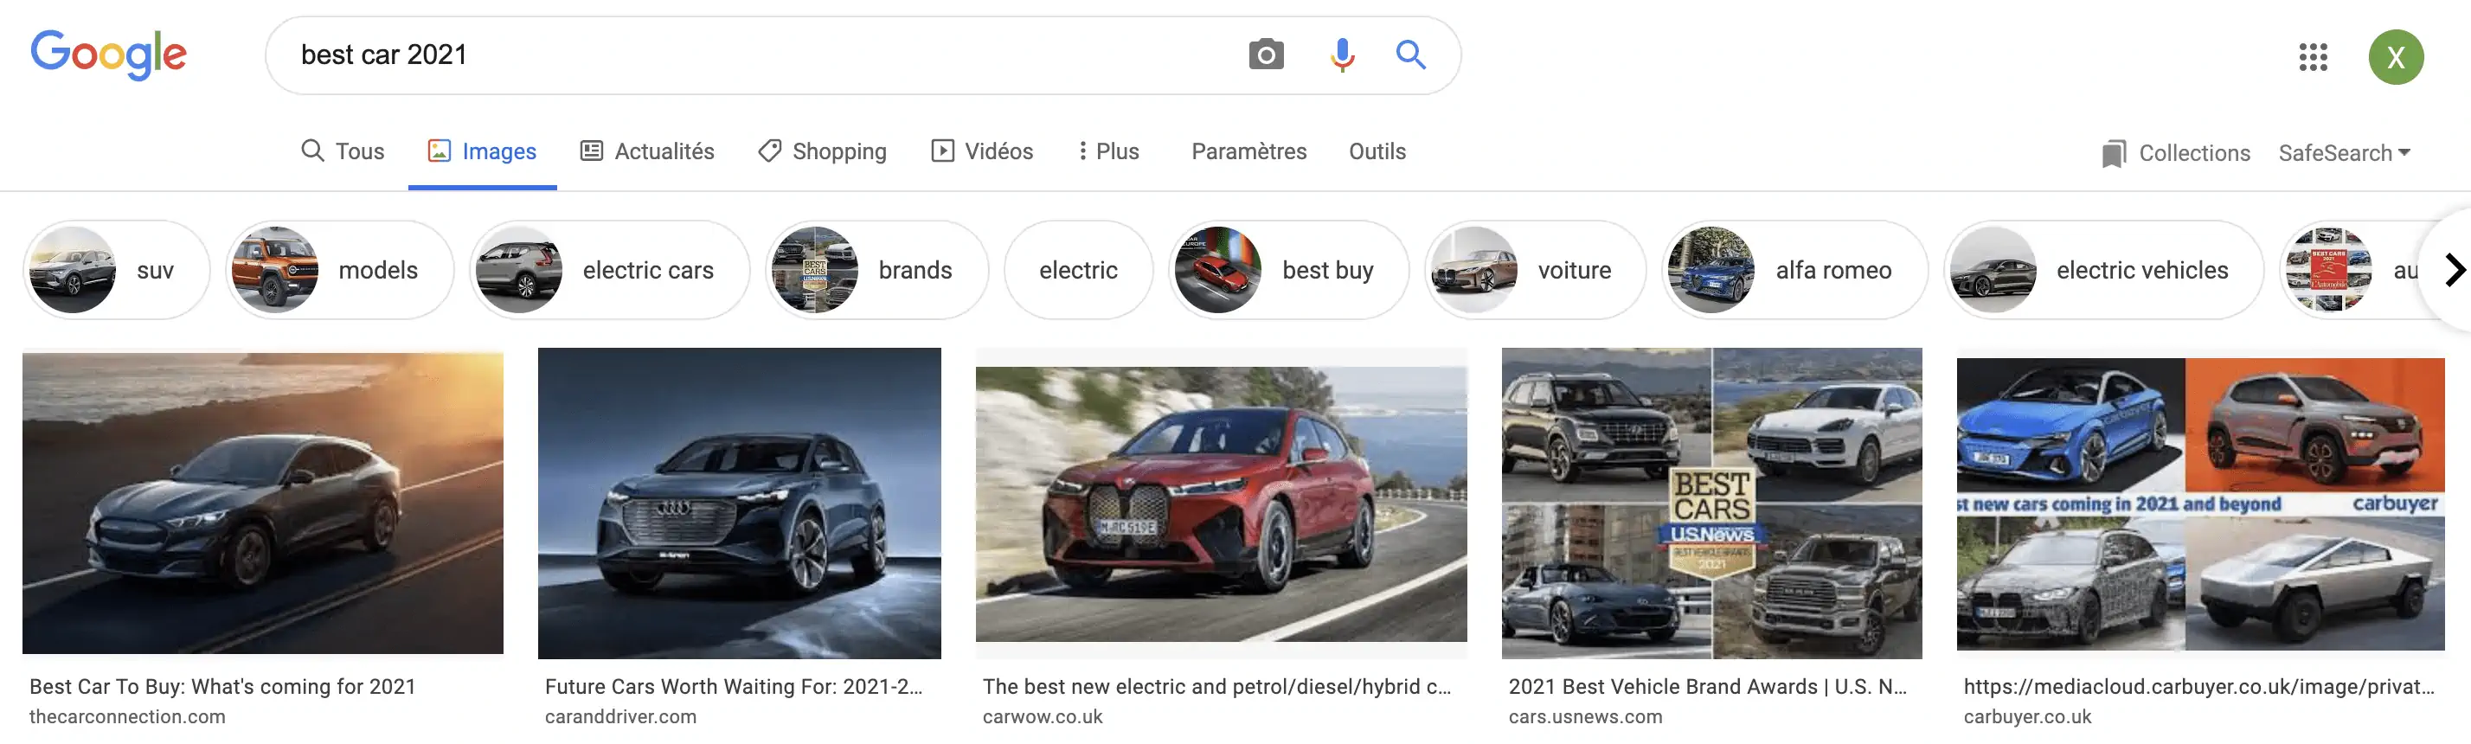Switch to the Shopping tab
2471x744 pixels.
click(822, 151)
